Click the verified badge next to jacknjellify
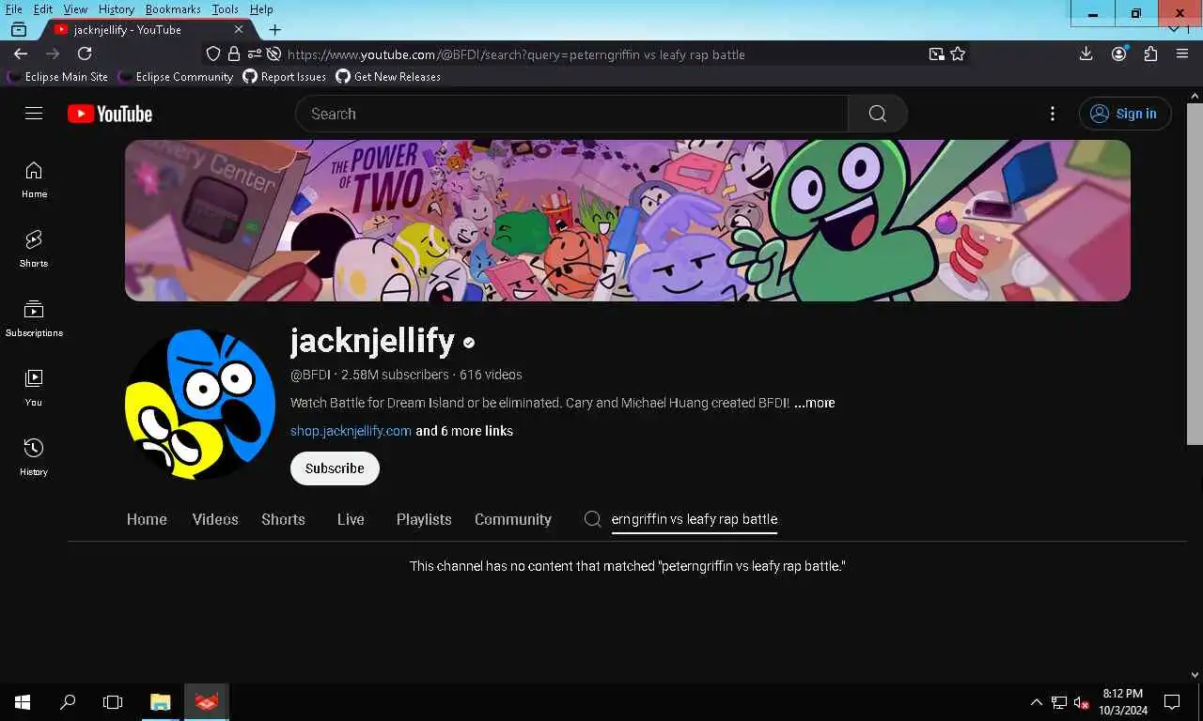The image size is (1203, 721). coord(469,343)
